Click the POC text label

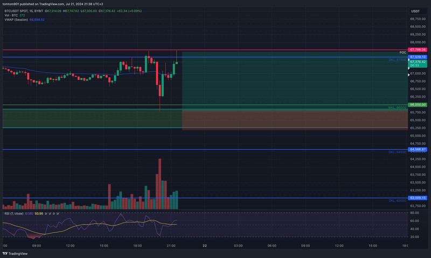pyautogui.click(x=402, y=52)
